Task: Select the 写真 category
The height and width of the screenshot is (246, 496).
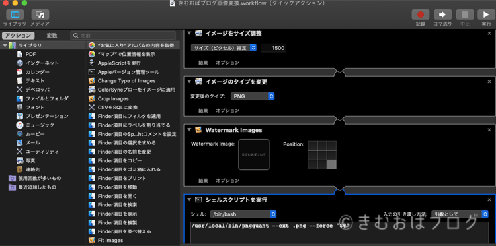Action: click(30, 160)
